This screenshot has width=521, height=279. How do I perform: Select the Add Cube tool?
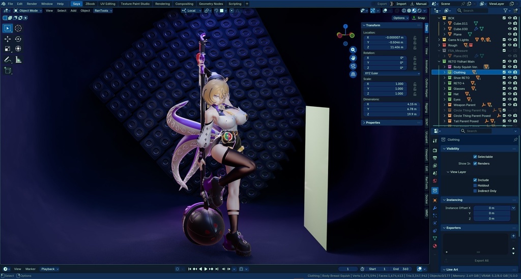(x=7, y=70)
